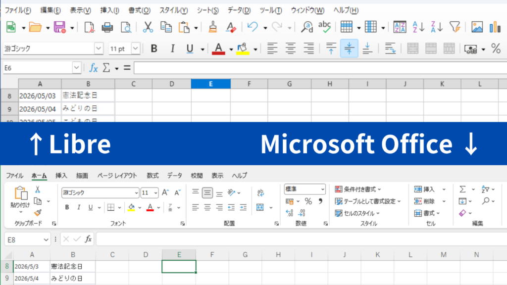Viewport: 507px width, 285px height.
Task: Toggle Center horizontal alignment in Excel ribbon
Action: [207, 207]
